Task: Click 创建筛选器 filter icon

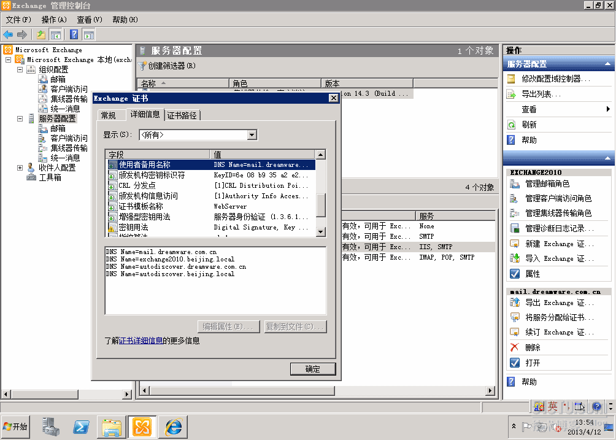Action: 142,66
